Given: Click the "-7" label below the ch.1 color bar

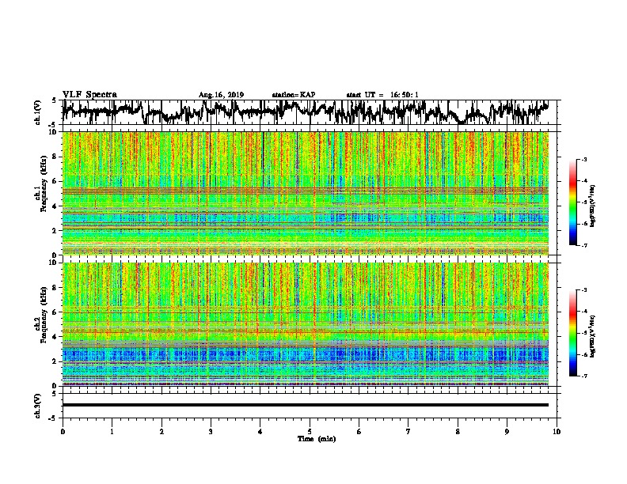Looking at the screenshot, I should tap(584, 245).
